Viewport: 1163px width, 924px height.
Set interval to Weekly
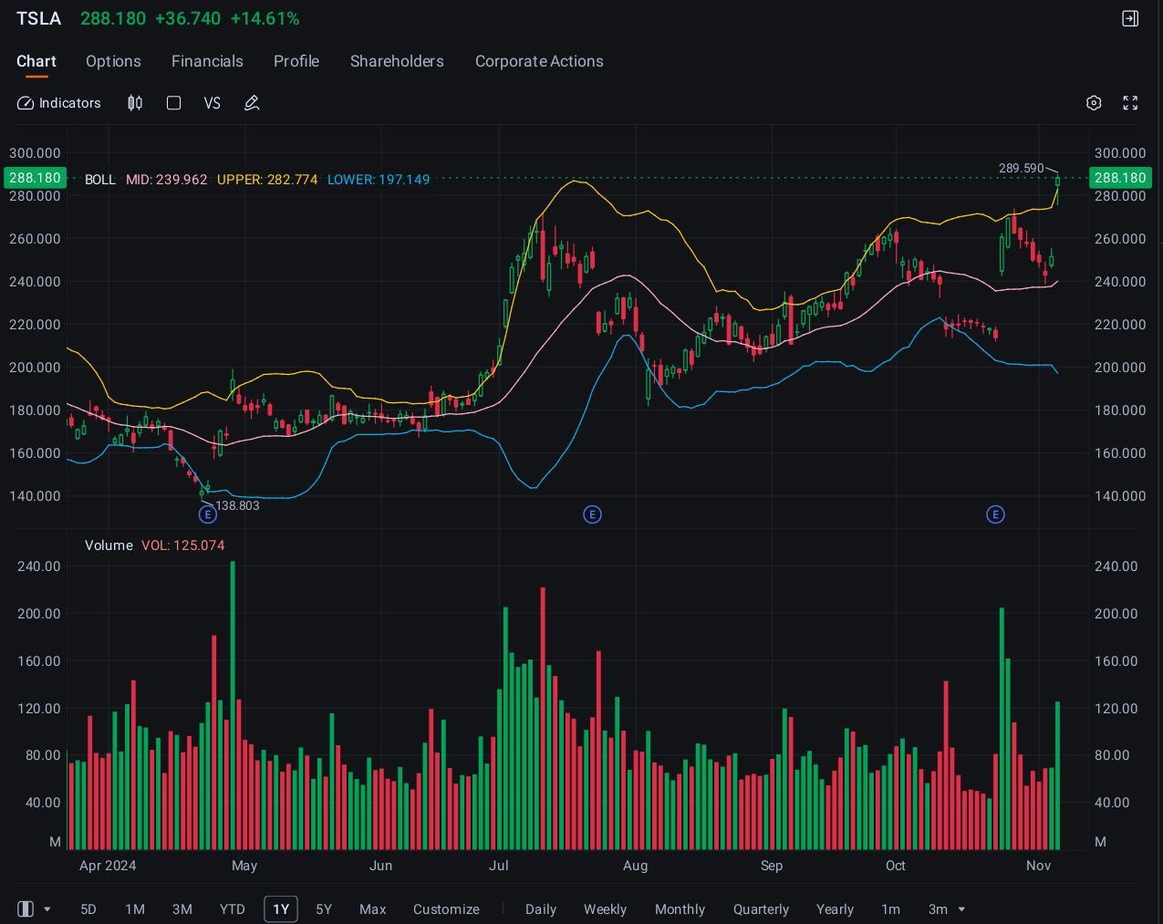605,909
